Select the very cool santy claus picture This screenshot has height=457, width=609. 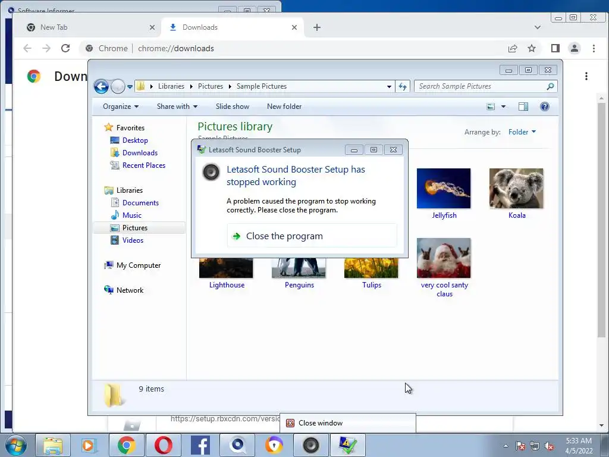click(x=444, y=258)
